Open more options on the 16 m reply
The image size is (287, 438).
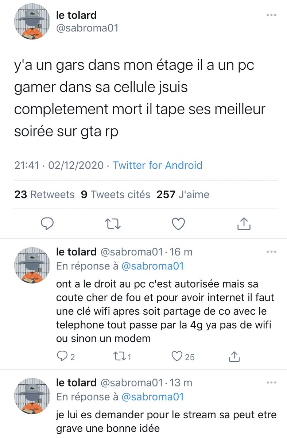coord(272,252)
